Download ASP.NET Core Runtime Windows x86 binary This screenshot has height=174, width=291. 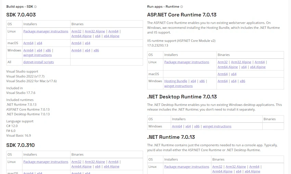tap(242, 81)
